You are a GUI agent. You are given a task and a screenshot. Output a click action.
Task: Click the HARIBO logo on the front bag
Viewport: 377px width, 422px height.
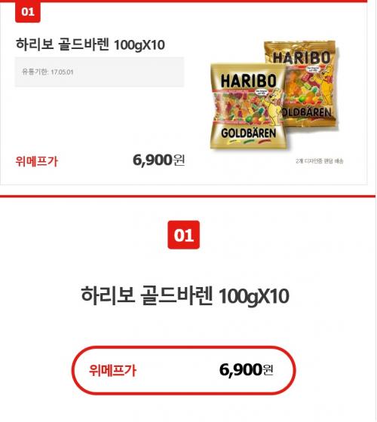(x=249, y=81)
